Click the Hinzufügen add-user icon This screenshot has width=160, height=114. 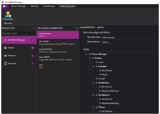8,14
